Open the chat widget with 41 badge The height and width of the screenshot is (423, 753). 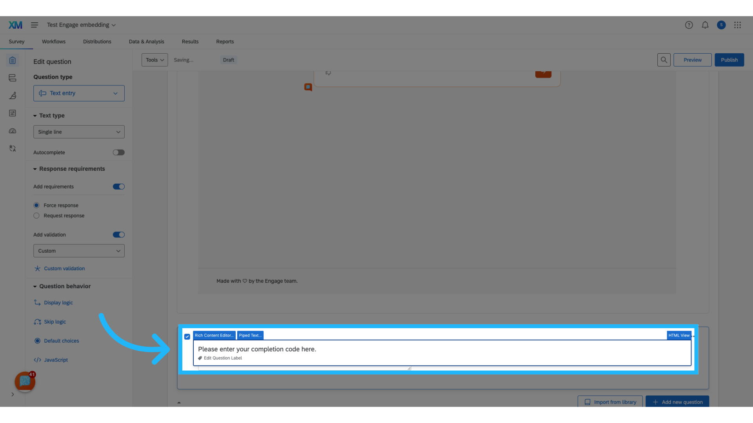25,381
